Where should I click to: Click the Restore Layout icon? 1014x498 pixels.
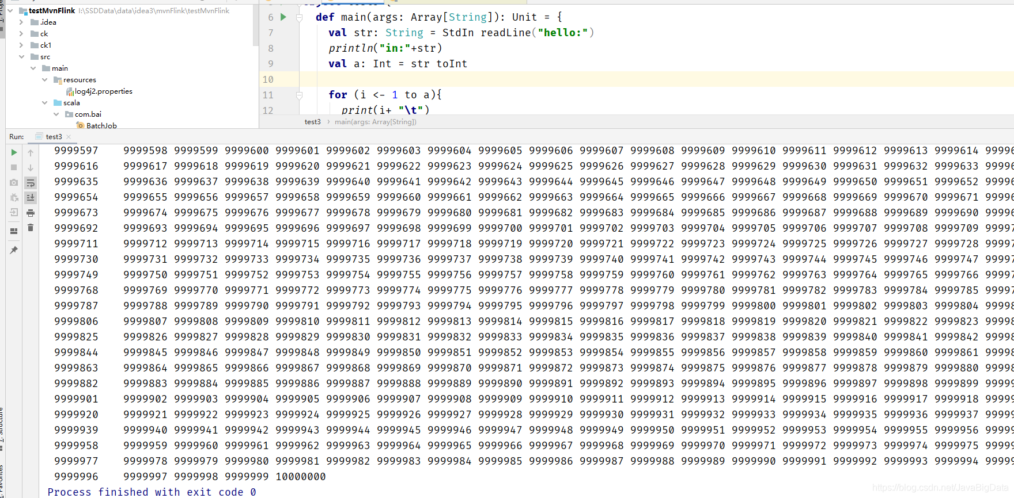[14, 231]
